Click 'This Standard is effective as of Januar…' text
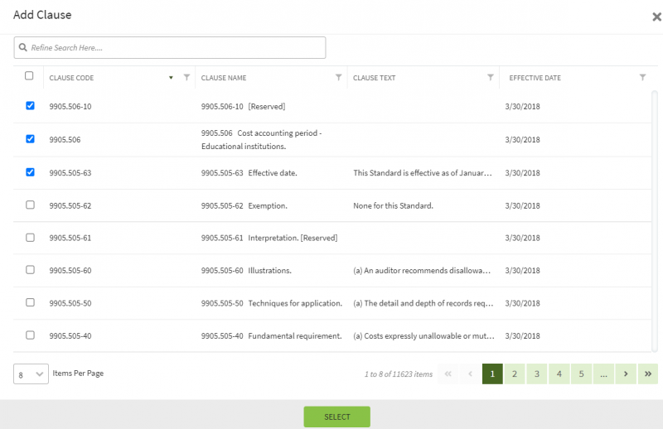 pos(423,173)
